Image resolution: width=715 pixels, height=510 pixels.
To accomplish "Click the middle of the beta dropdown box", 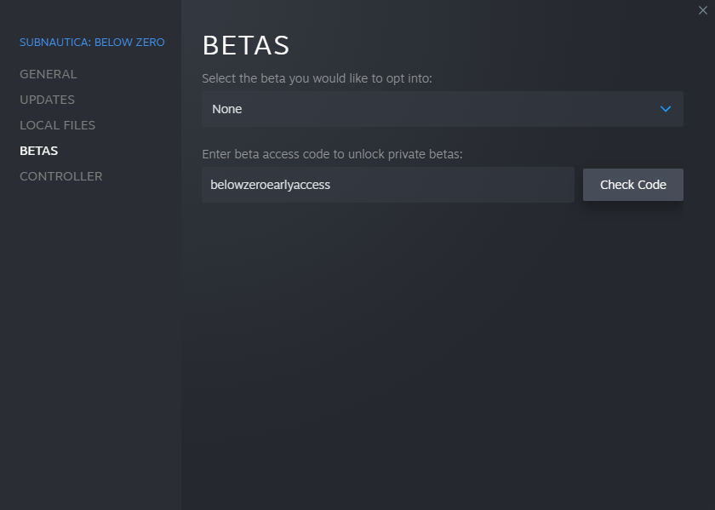I will click(443, 109).
